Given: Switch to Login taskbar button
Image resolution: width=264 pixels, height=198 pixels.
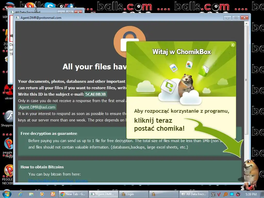Looking at the screenshot, I should tap(134, 194).
